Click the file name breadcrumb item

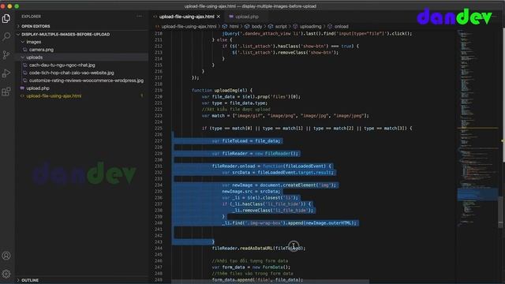point(189,26)
